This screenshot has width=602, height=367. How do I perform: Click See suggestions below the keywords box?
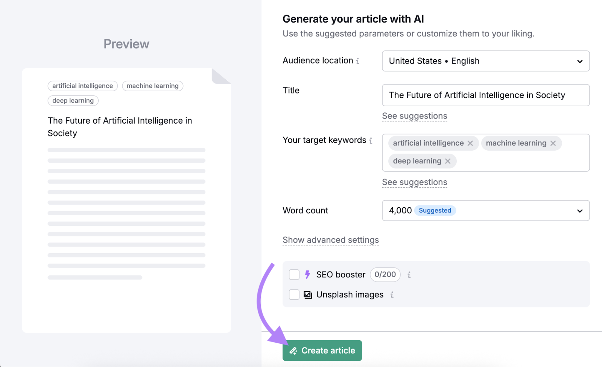coord(414,182)
